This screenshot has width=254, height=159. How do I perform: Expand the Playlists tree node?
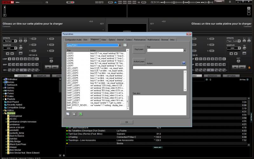point(3,99)
